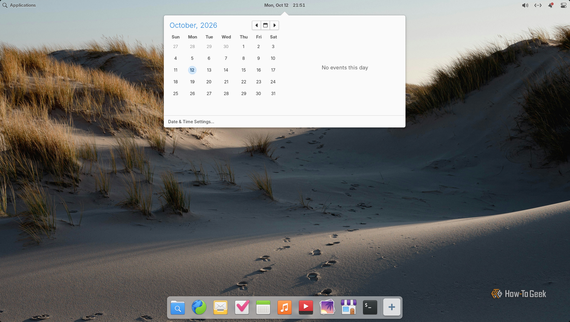The height and width of the screenshot is (322, 570).
Task: Open the sound volume indicator
Action: [525, 5]
